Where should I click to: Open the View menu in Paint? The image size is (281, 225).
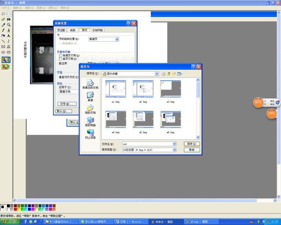(29, 8)
